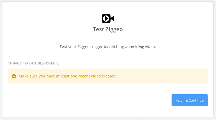Image resolution: width=216 pixels, height=120 pixels.
Task: Click the Ziggeo video camera logo
Action: (108, 18)
